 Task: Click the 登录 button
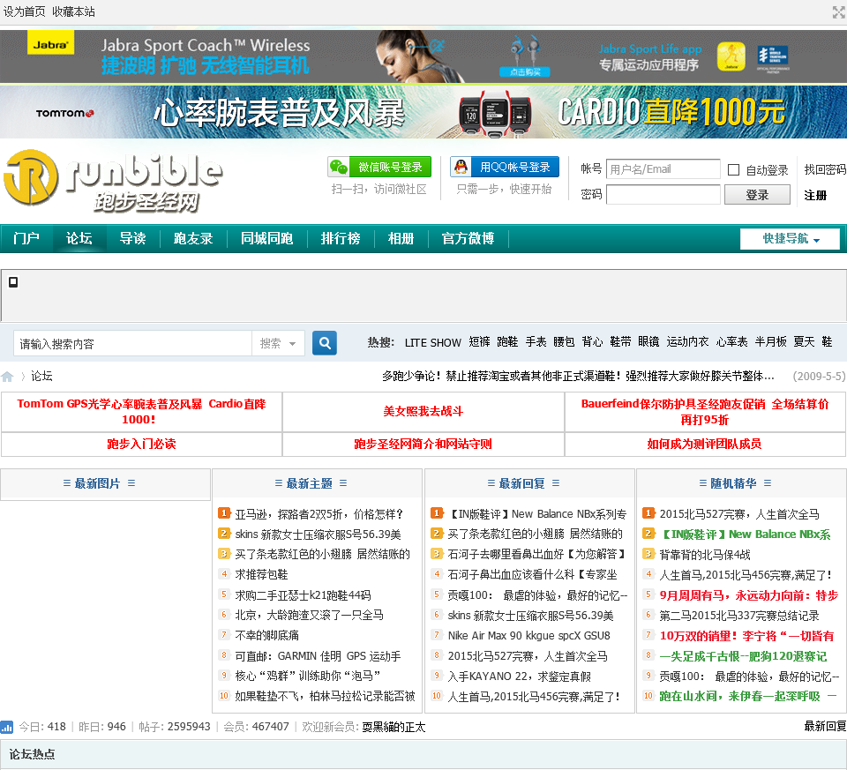tap(757, 195)
